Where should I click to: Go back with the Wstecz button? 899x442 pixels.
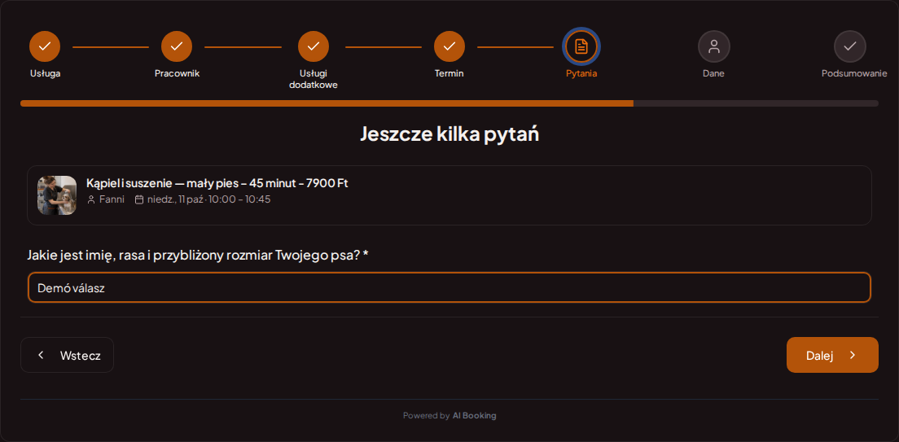point(67,355)
